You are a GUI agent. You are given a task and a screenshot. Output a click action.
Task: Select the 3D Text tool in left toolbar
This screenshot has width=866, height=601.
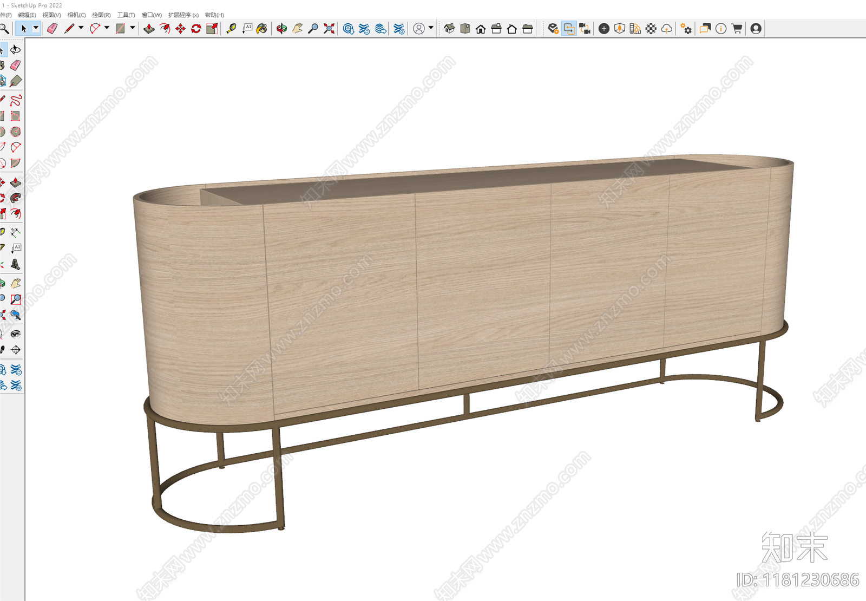click(x=16, y=264)
